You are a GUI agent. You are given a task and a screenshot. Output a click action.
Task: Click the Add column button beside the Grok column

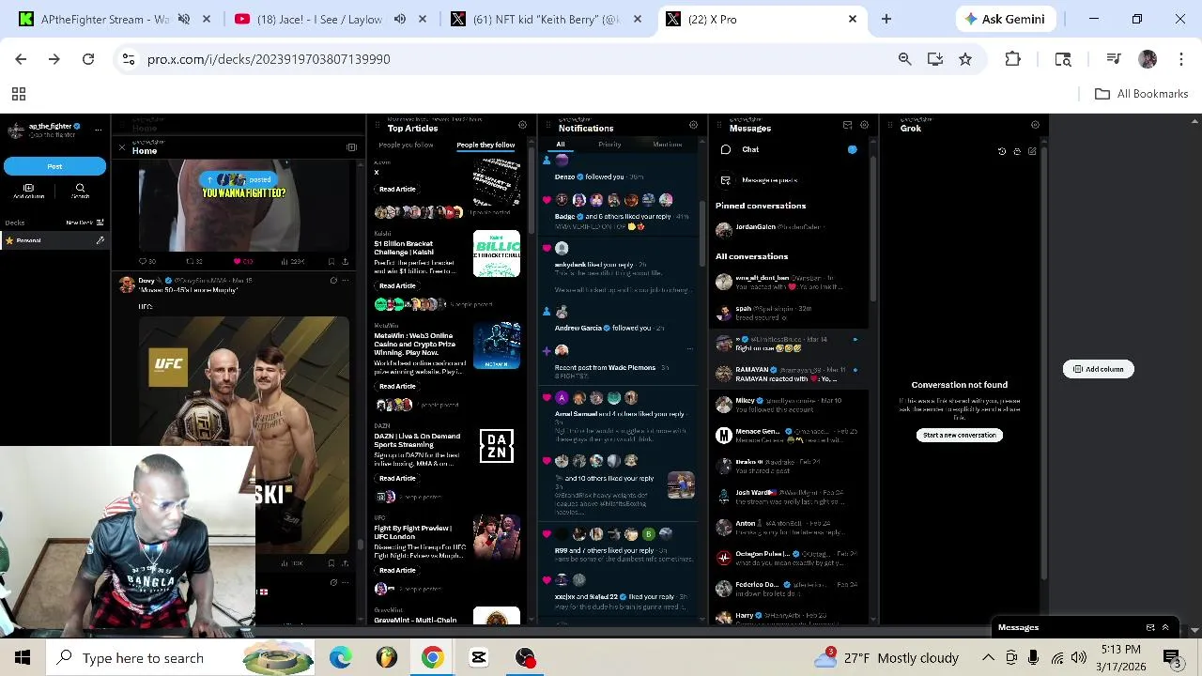pos(1099,369)
